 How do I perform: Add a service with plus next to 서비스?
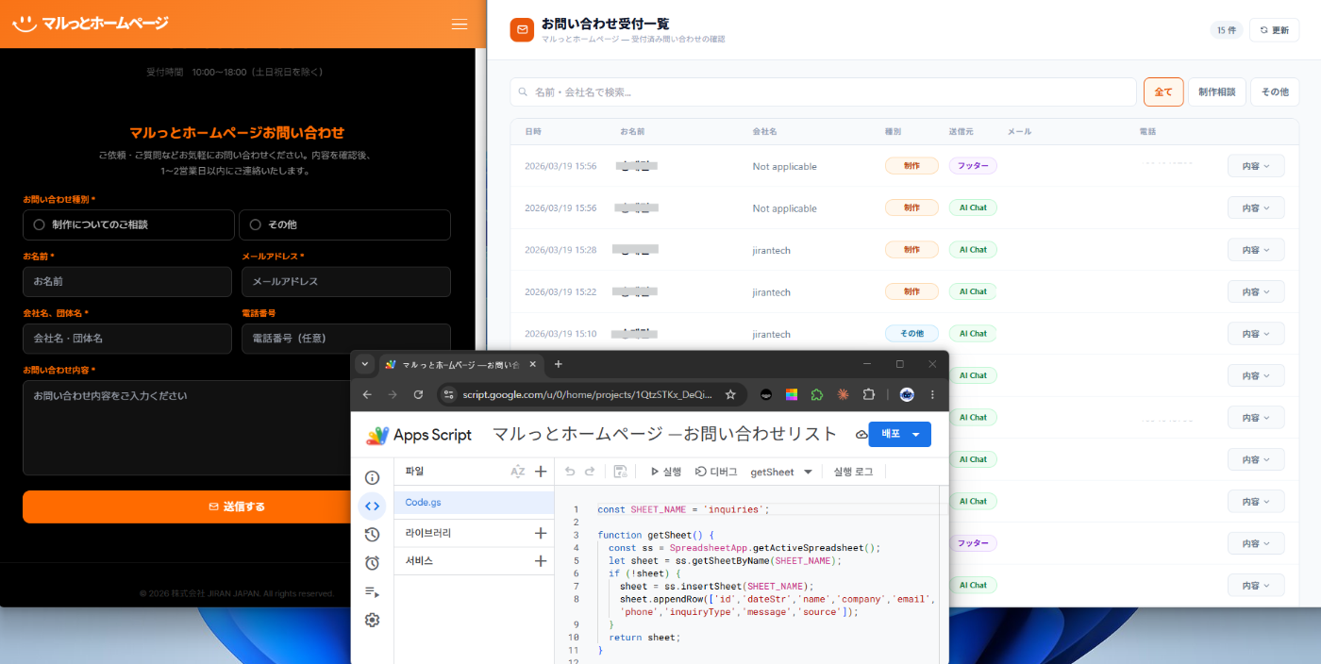pos(541,561)
